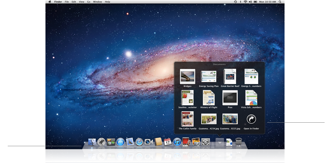Open the Trash in the Dock
Viewport: 330px width, 163px height.
click(238, 142)
